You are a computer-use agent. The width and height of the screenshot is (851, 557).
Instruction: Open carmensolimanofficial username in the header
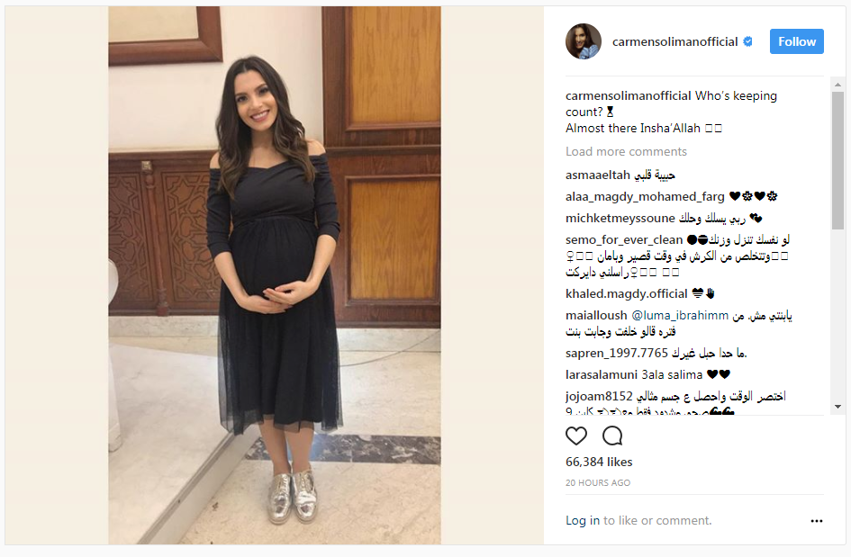674,41
